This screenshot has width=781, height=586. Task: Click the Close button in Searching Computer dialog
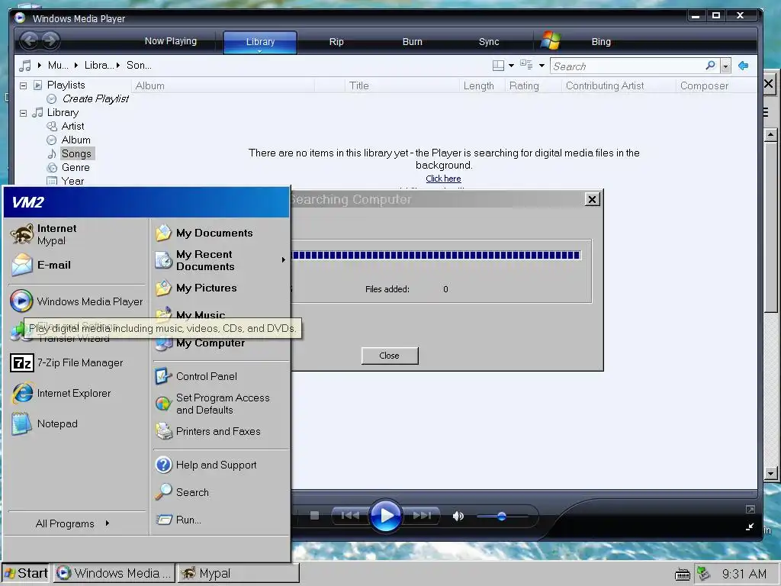[x=390, y=356]
